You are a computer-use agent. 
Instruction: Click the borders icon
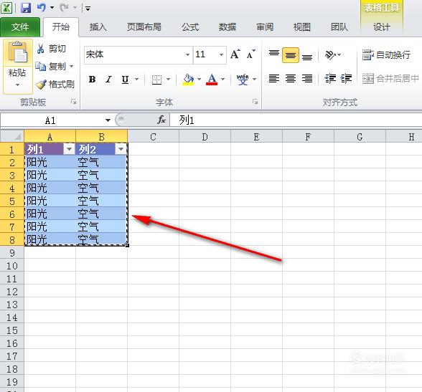click(x=156, y=80)
